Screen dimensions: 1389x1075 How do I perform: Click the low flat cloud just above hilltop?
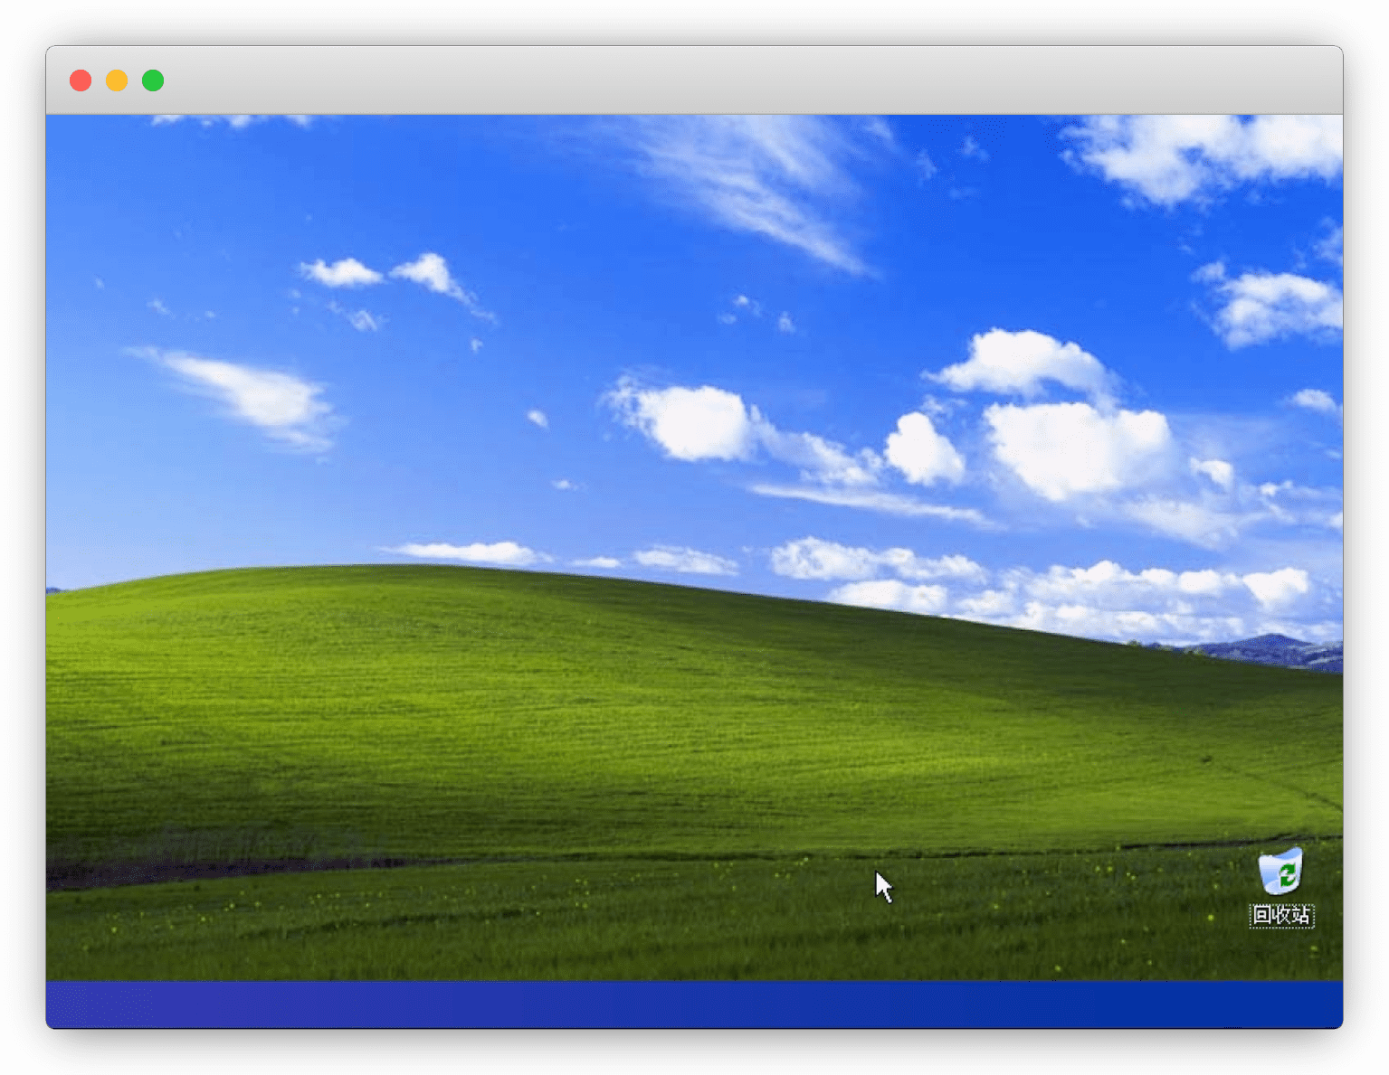[x=466, y=551]
